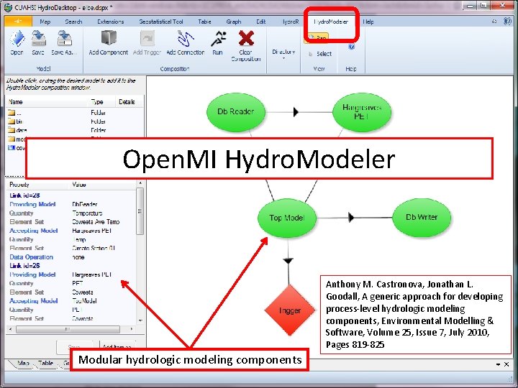
Task: Open the data folder in file list
Action: [x=76, y=130]
